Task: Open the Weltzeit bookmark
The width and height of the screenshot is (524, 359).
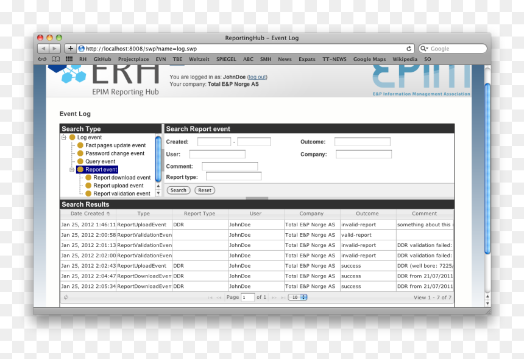Action: (x=199, y=59)
